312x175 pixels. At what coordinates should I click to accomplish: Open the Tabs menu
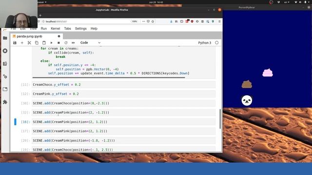67,29
